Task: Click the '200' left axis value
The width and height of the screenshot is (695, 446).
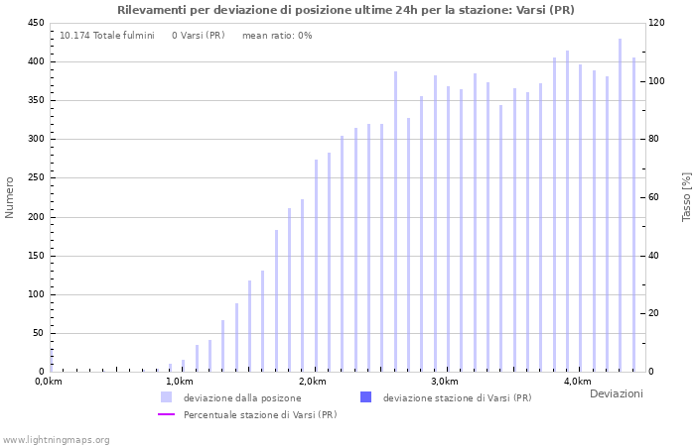Action: pos(37,217)
